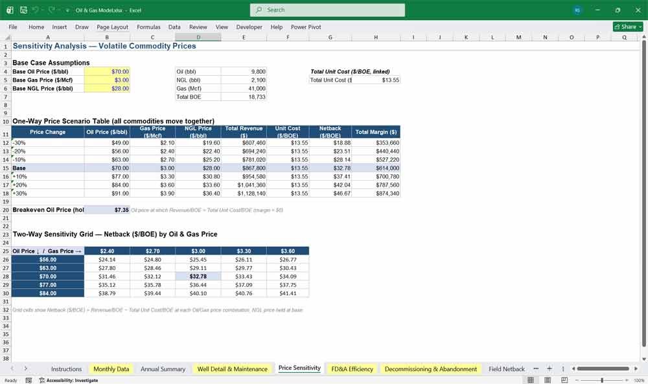Open the Review ribbon tab

(x=198, y=27)
